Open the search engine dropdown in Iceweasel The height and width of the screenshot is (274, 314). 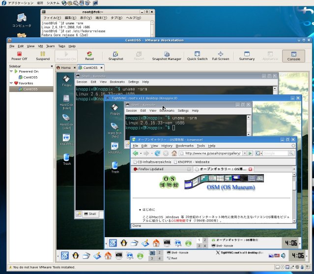[x=259, y=153]
